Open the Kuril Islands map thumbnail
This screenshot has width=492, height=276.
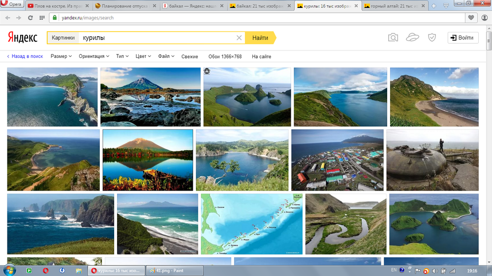[251, 223]
